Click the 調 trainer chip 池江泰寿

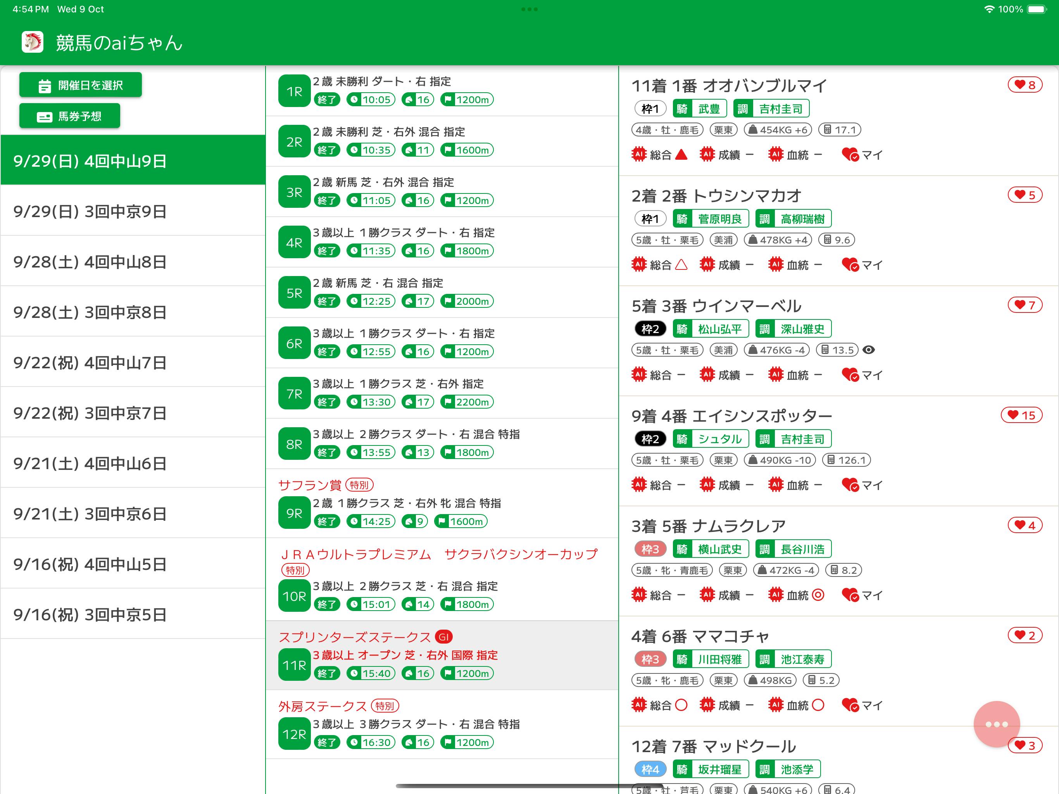pos(793,659)
